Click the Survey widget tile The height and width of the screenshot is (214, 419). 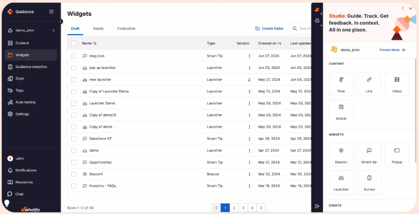pos(369,182)
